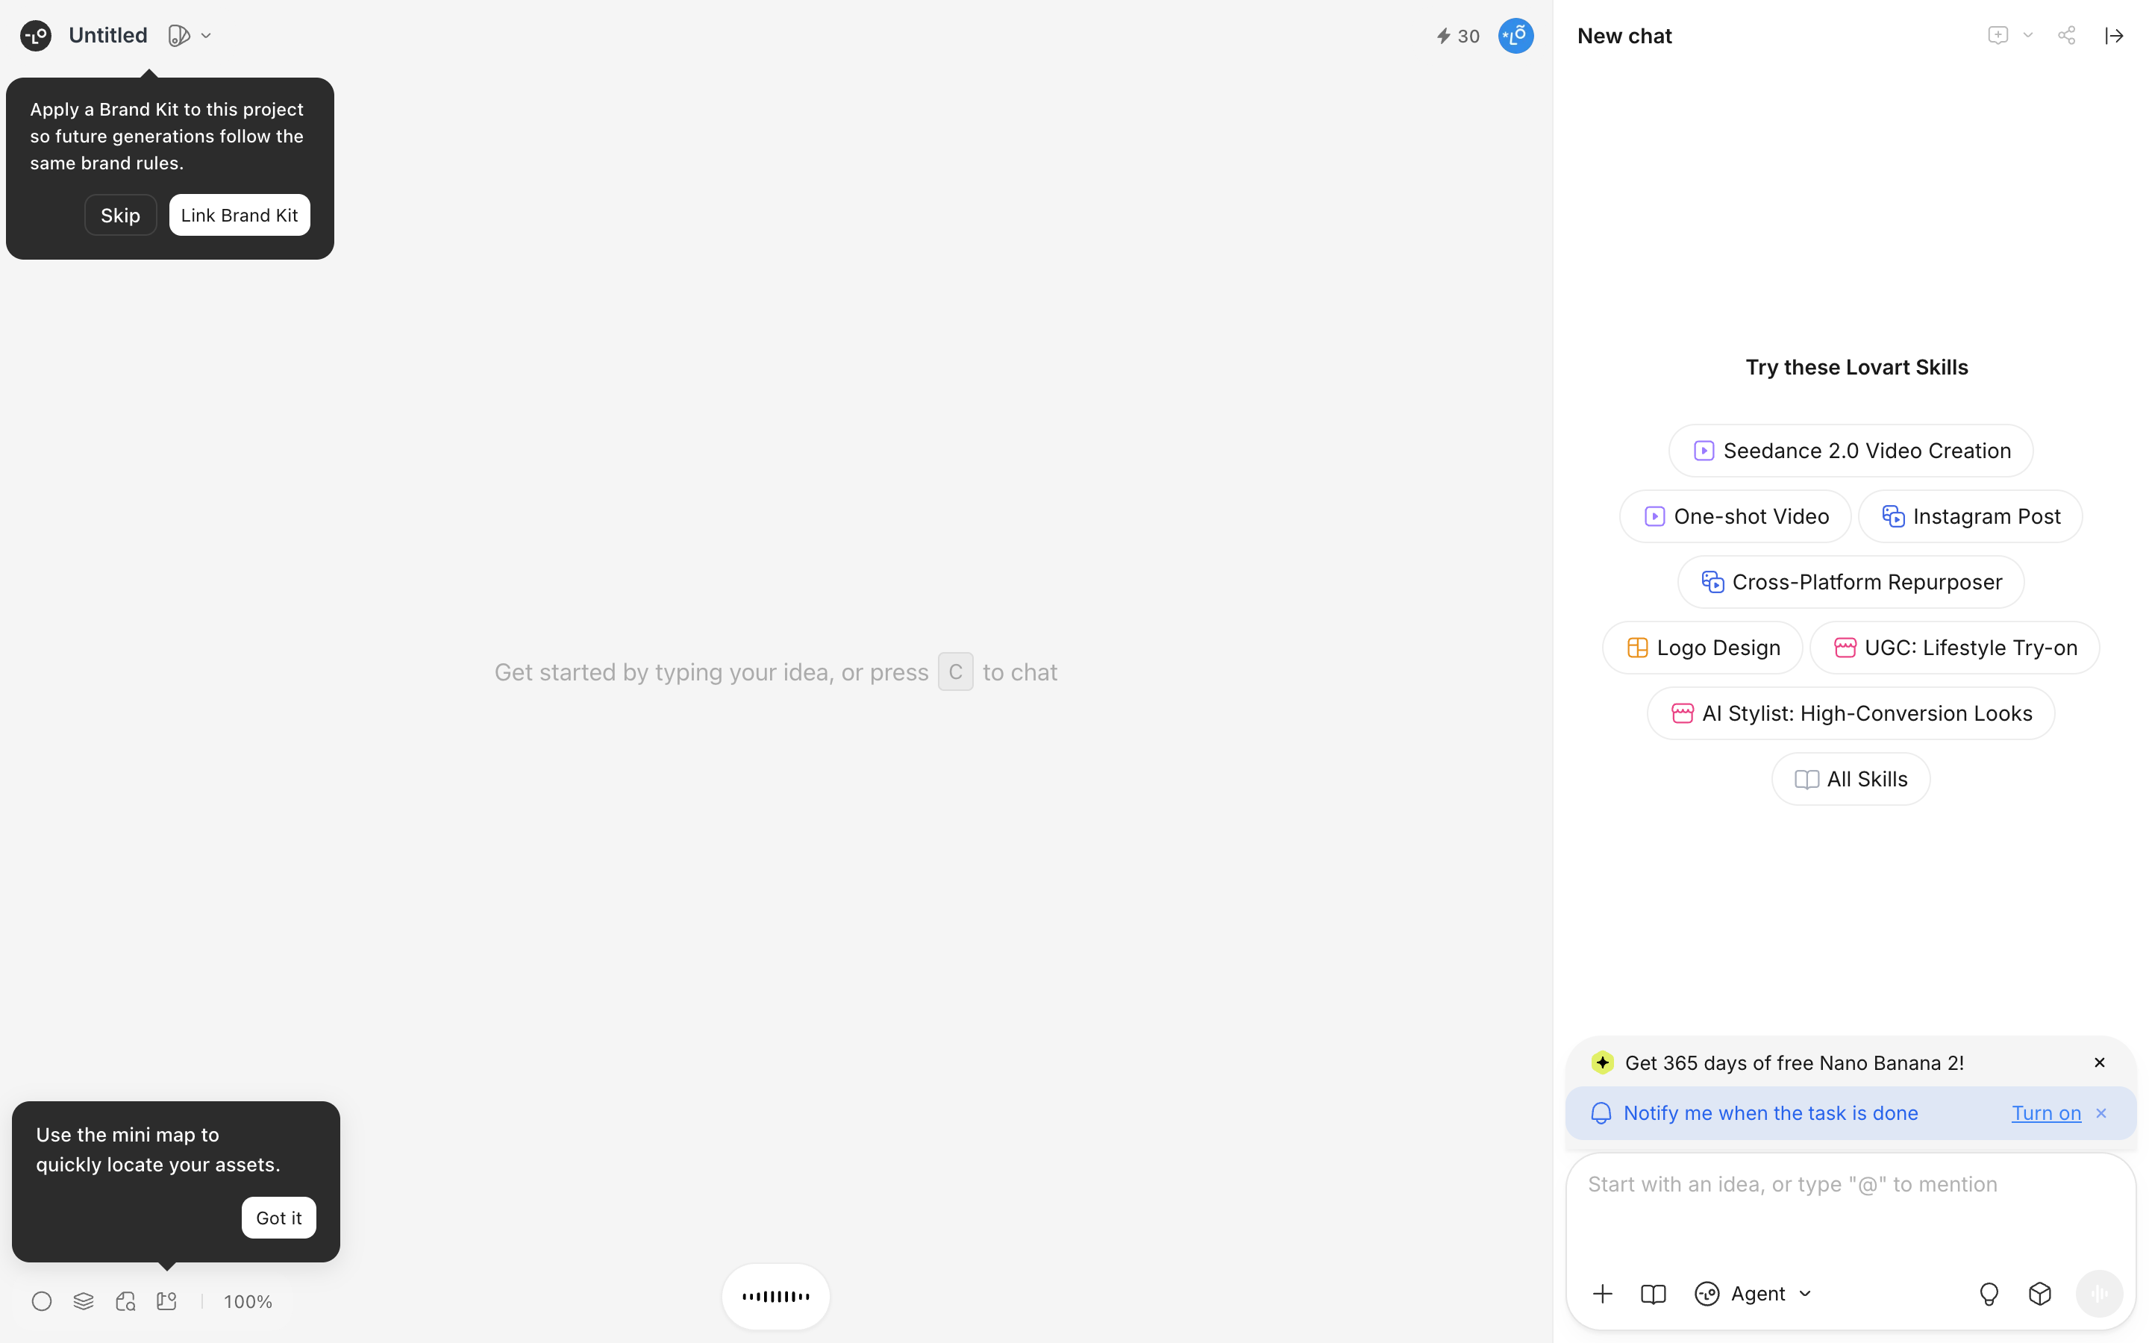Toggle the lightbulb thinking icon

coord(1989,1293)
